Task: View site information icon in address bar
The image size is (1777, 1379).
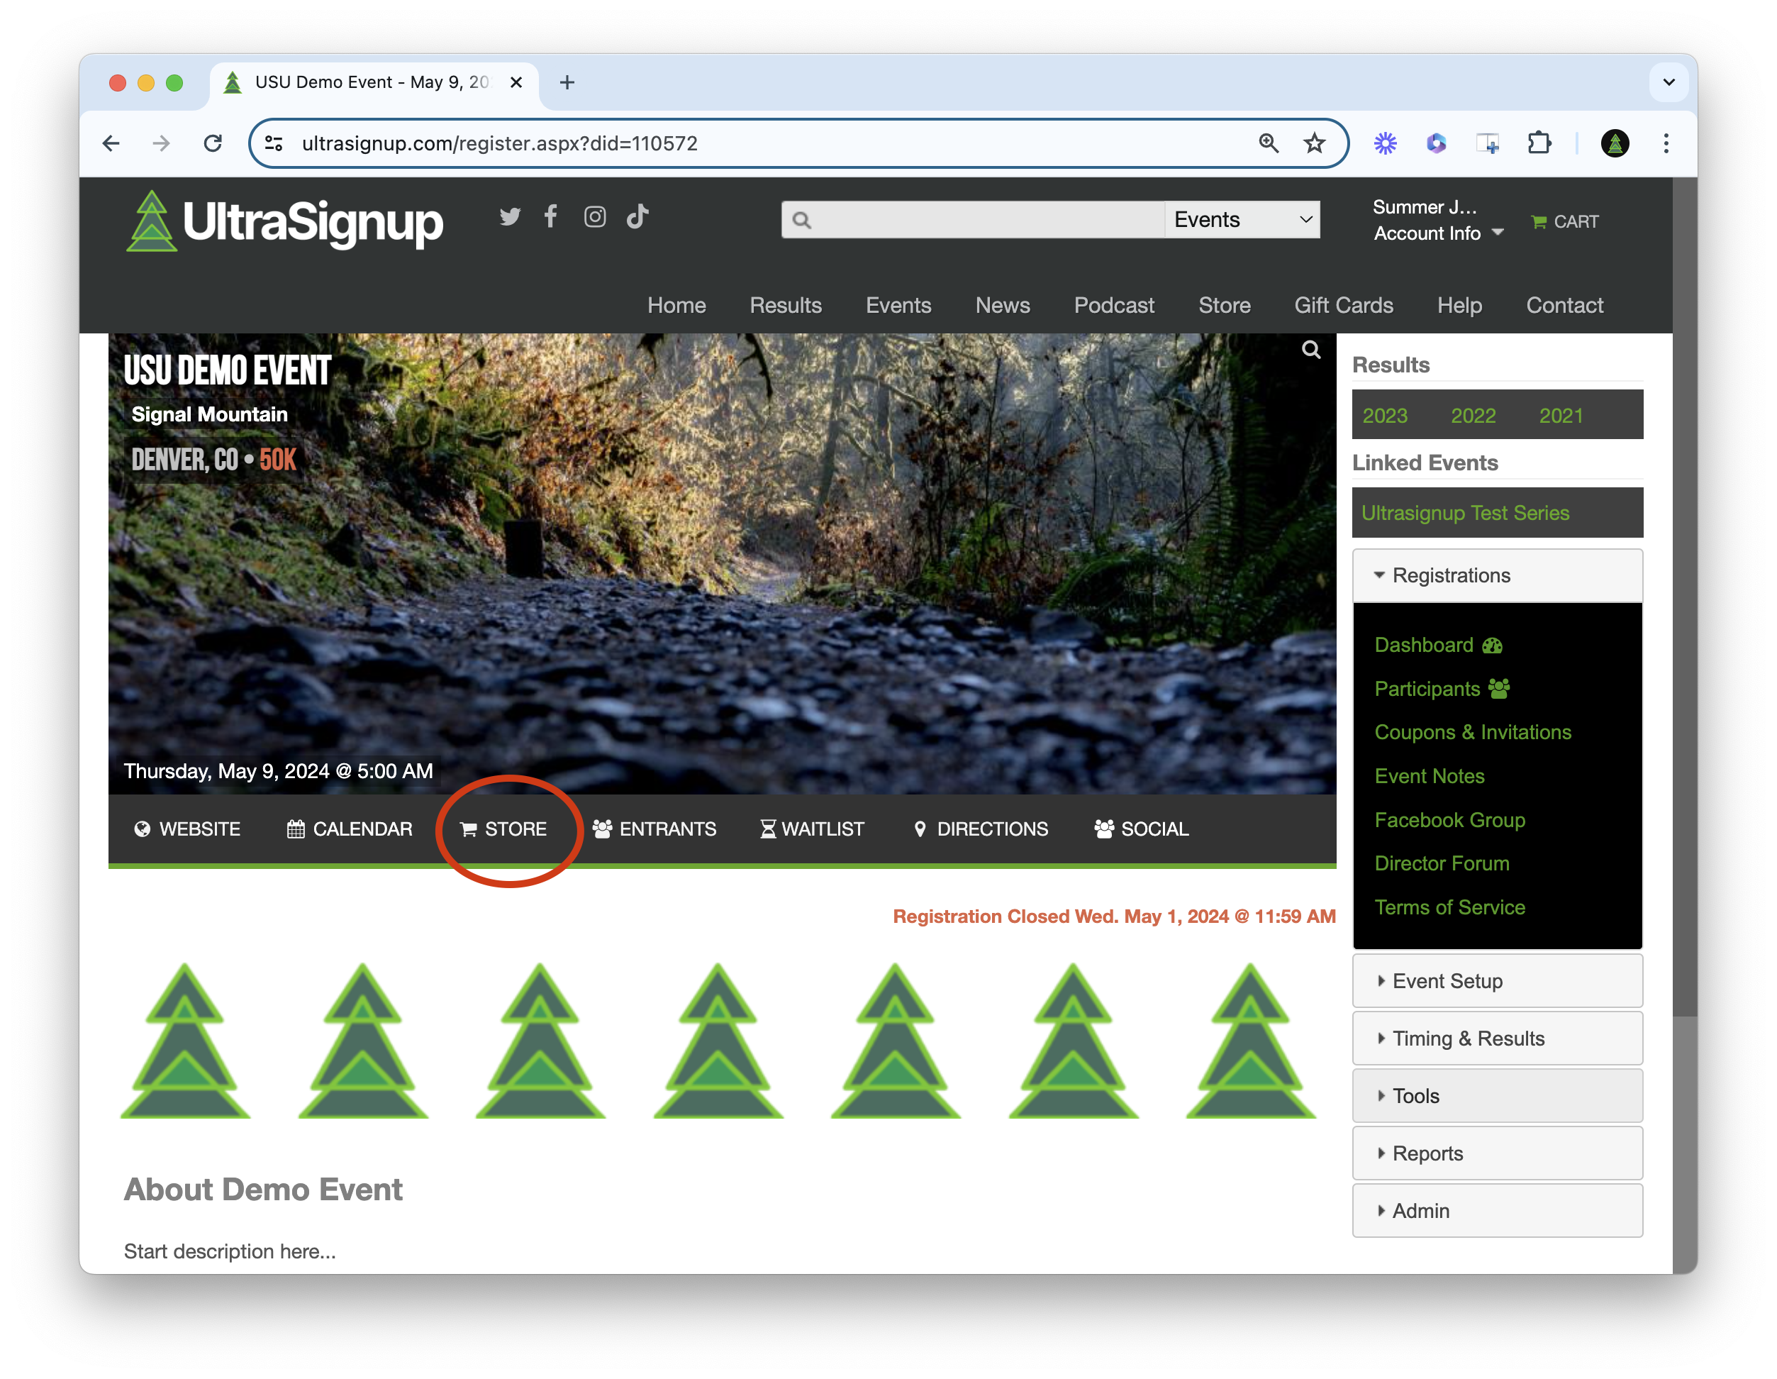Action: coord(274,144)
